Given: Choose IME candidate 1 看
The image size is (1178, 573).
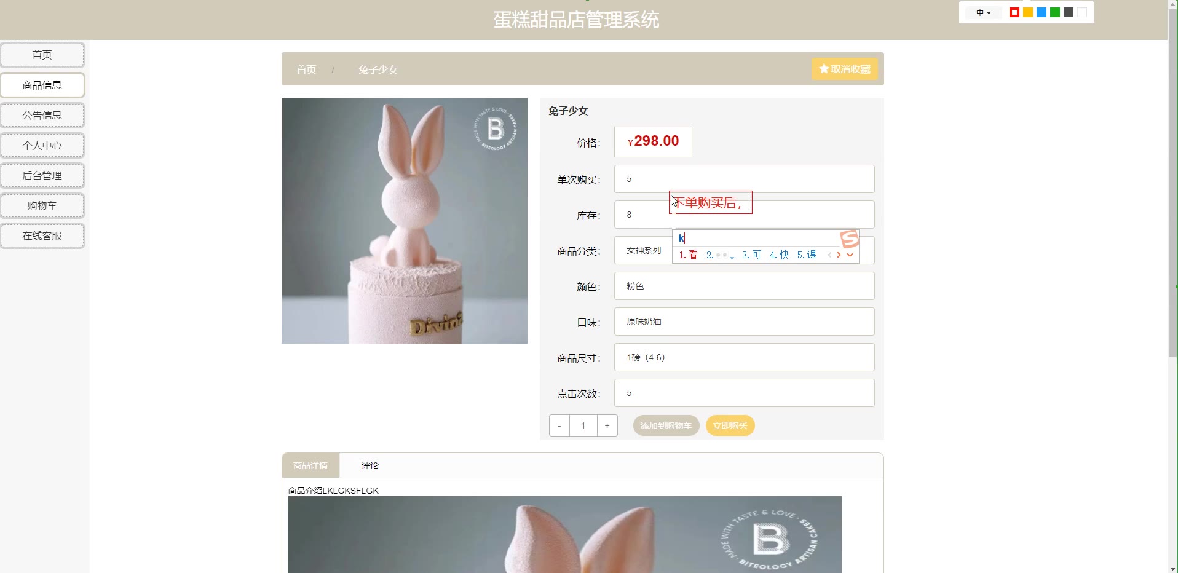Looking at the screenshot, I should [688, 255].
